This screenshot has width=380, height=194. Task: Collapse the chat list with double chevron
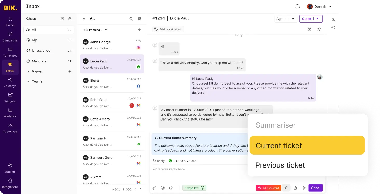[x=84, y=19]
